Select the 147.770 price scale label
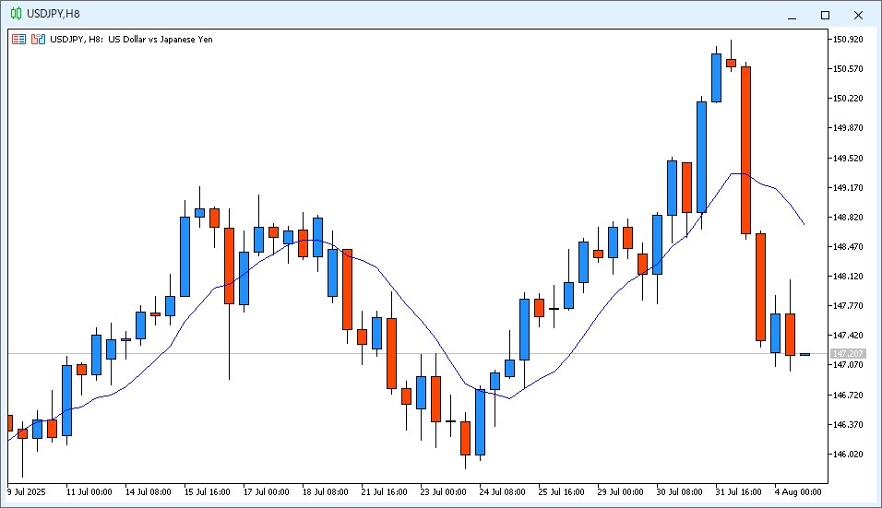This screenshot has height=508, width=882. click(848, 306)
